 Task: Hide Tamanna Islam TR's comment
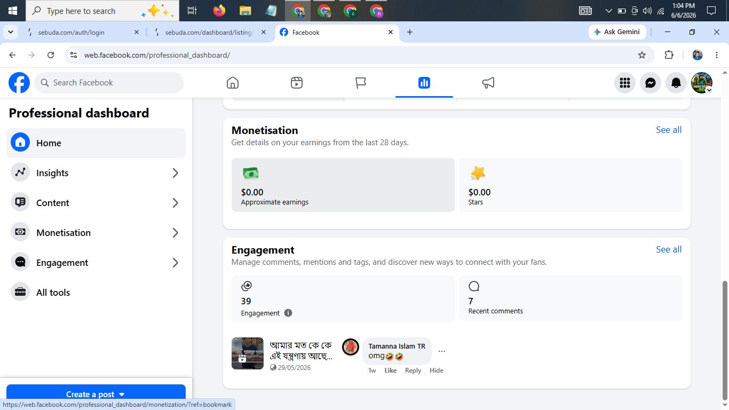coord(437,370)
